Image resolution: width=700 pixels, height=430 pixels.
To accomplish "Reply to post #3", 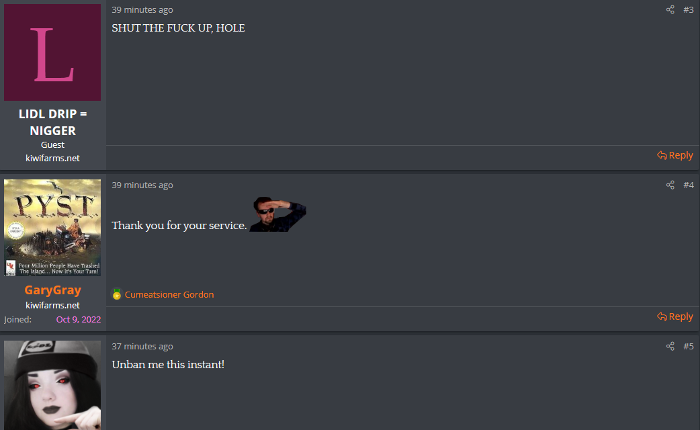I will pos(675,155).
